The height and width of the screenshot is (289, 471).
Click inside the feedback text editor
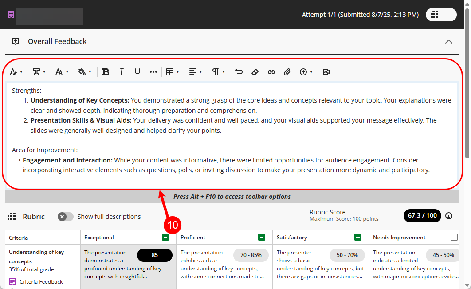click(x=231, y=133)
